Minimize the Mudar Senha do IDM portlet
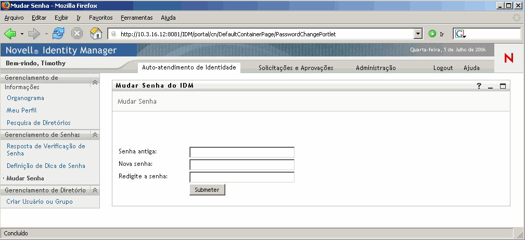 pyautogui.click(x=491, y=86)
